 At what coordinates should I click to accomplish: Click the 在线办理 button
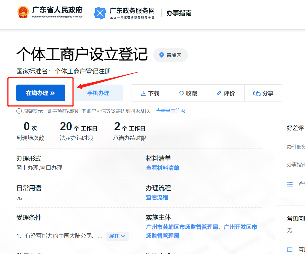point(40,93)
